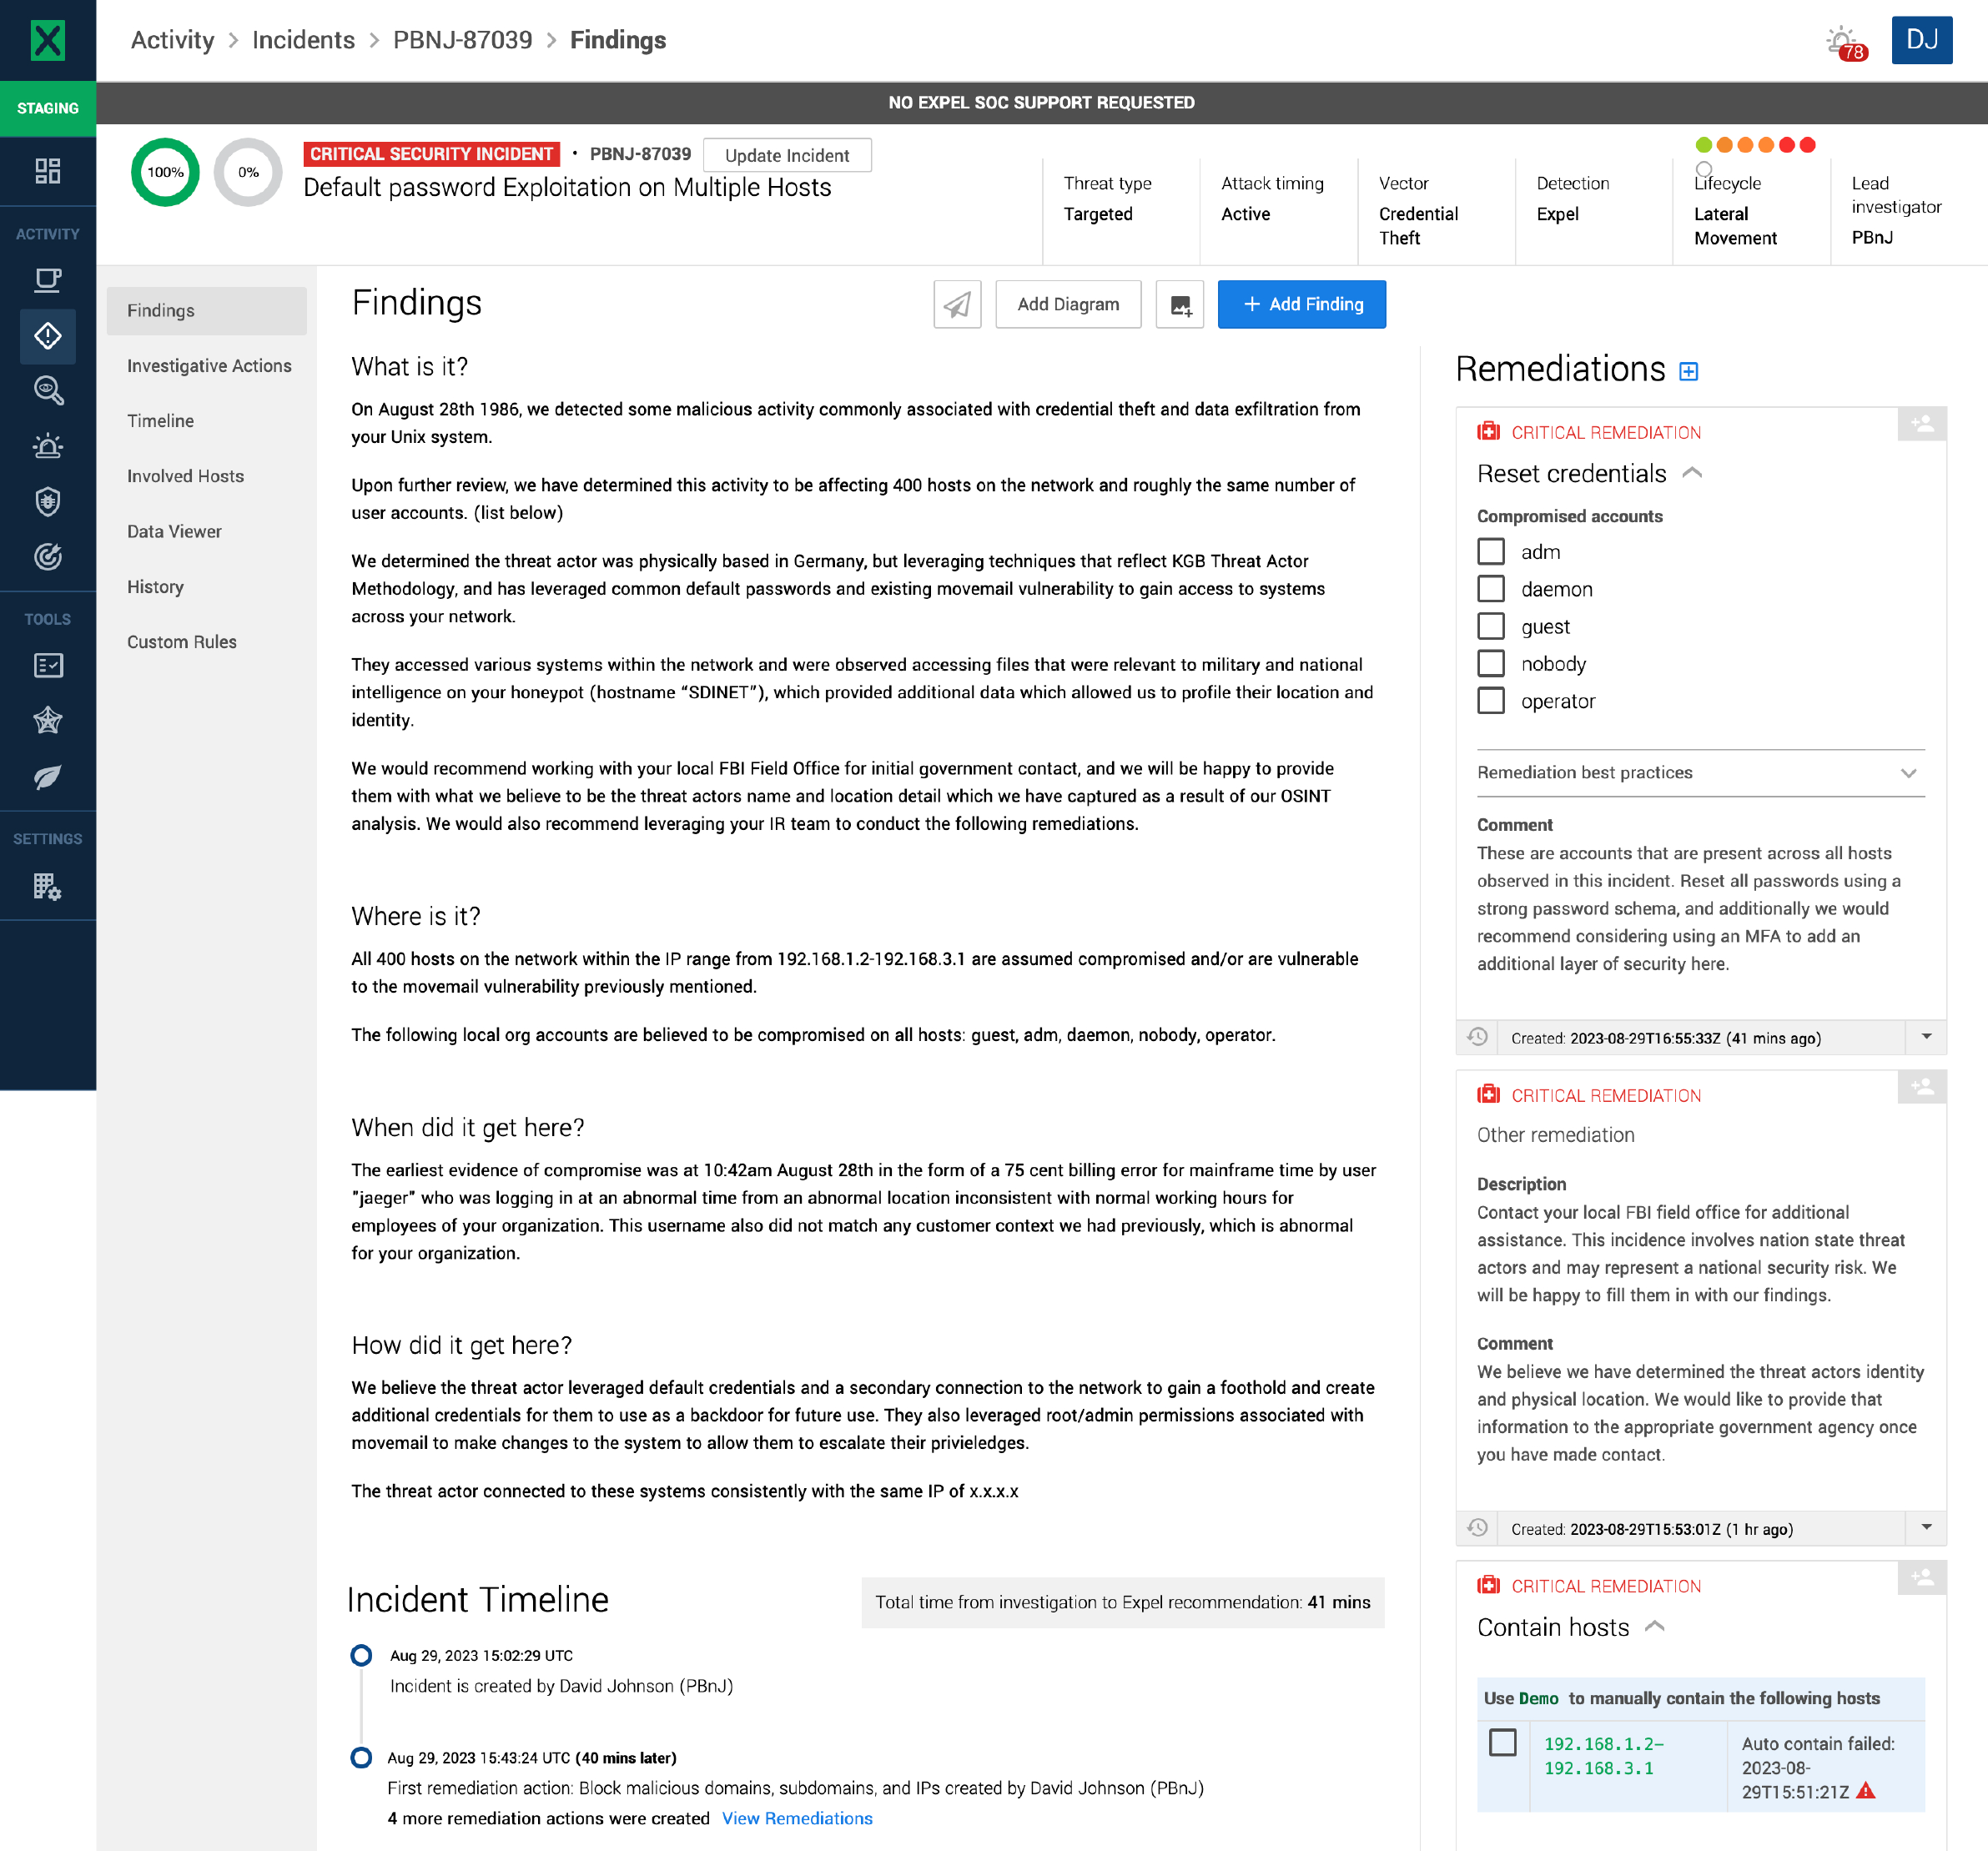Click the green lifecycle stage dot
The height and width of the screenshot is (1851, 1988).
[x=1703, y=145]
